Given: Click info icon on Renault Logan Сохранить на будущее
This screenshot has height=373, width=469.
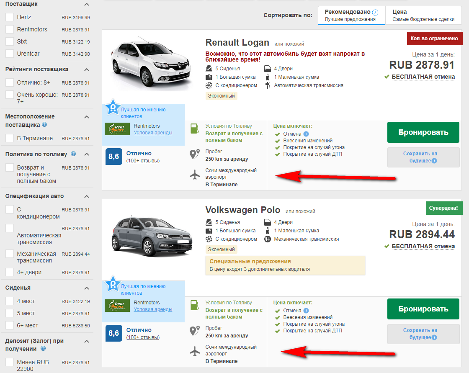Looking at the screenshot, I should [435, 161].
